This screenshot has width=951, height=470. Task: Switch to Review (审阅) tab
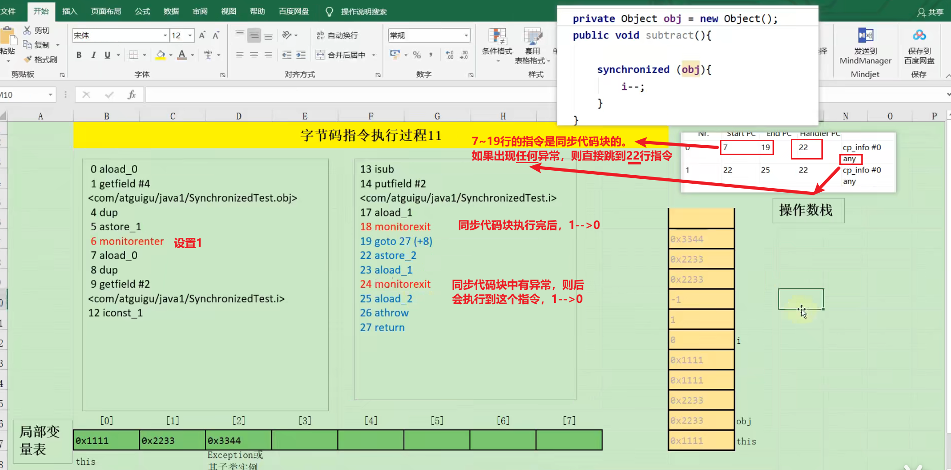pyautogui.click(x=200, y=11)
